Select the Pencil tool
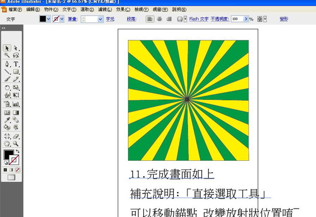Image resolution: width=316 pixels, height=217 pixels. click(16, 79)
